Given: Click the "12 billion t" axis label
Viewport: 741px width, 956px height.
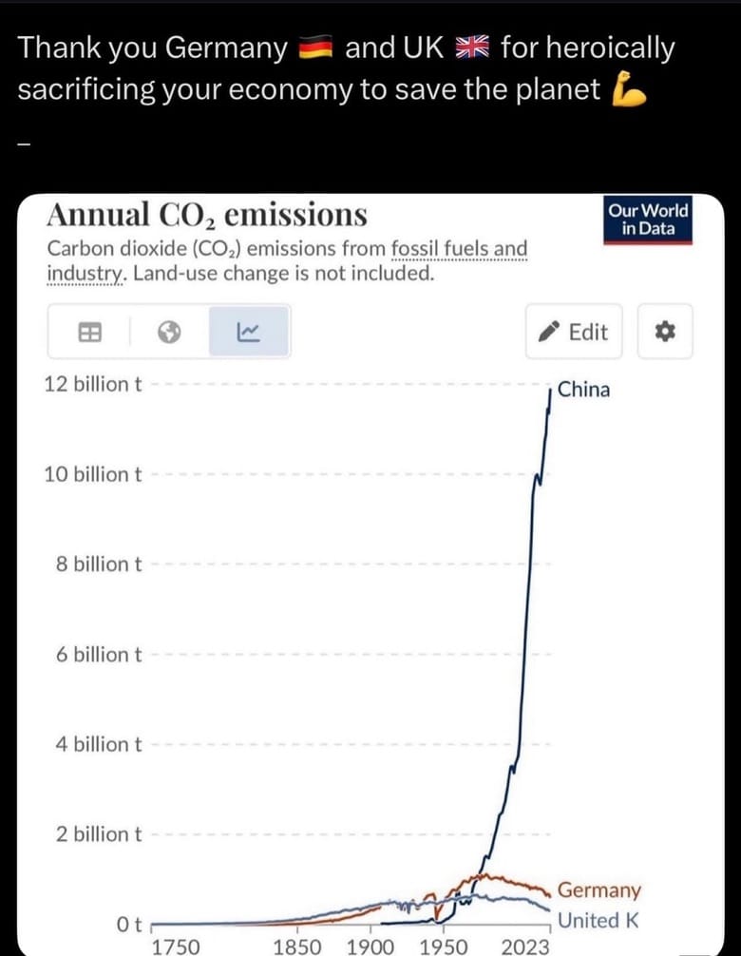Looking at the screenshot, I should coord(93,384).
